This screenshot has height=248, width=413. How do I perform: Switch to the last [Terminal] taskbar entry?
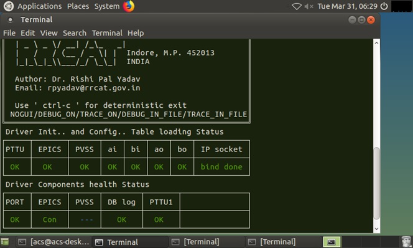283,242
